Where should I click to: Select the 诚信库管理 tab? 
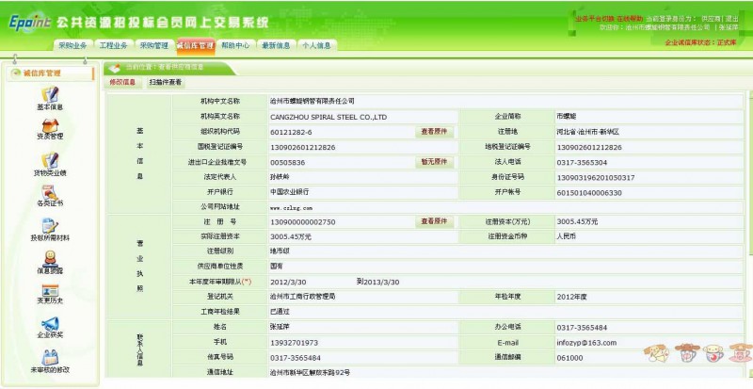coord(195,45)
